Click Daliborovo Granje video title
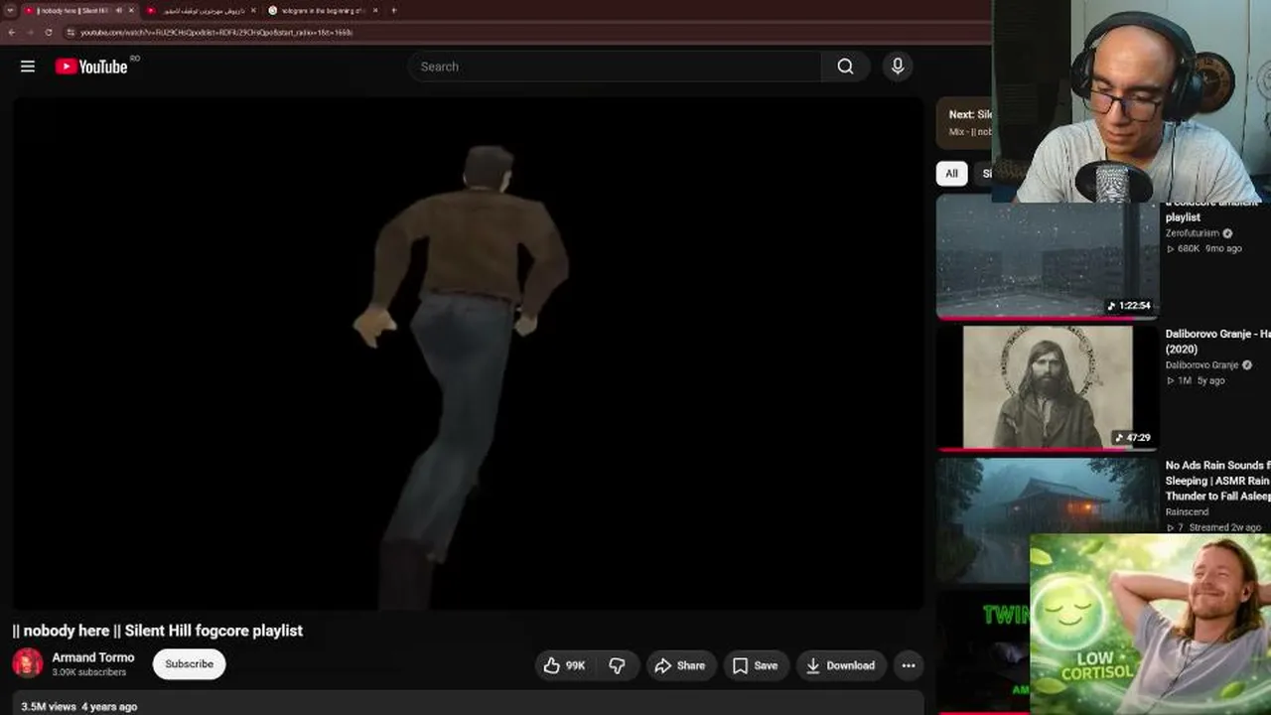Viewport: 1271px width, 715px height. pyautogui.click(x=1217, y=342)
